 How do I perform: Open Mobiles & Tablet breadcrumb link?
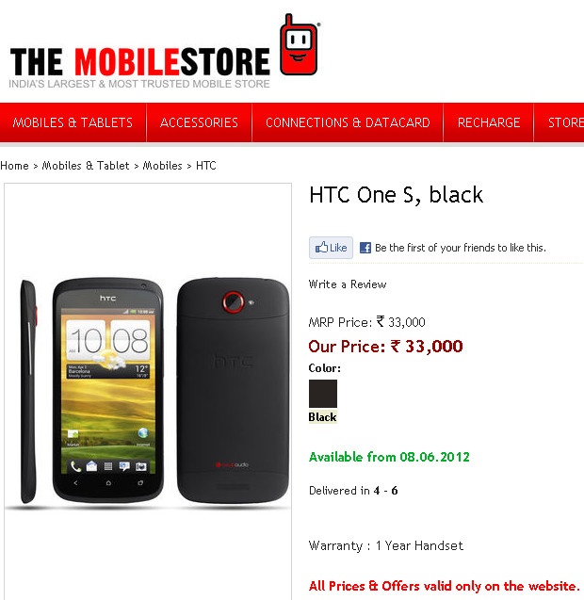coord(86,166)
